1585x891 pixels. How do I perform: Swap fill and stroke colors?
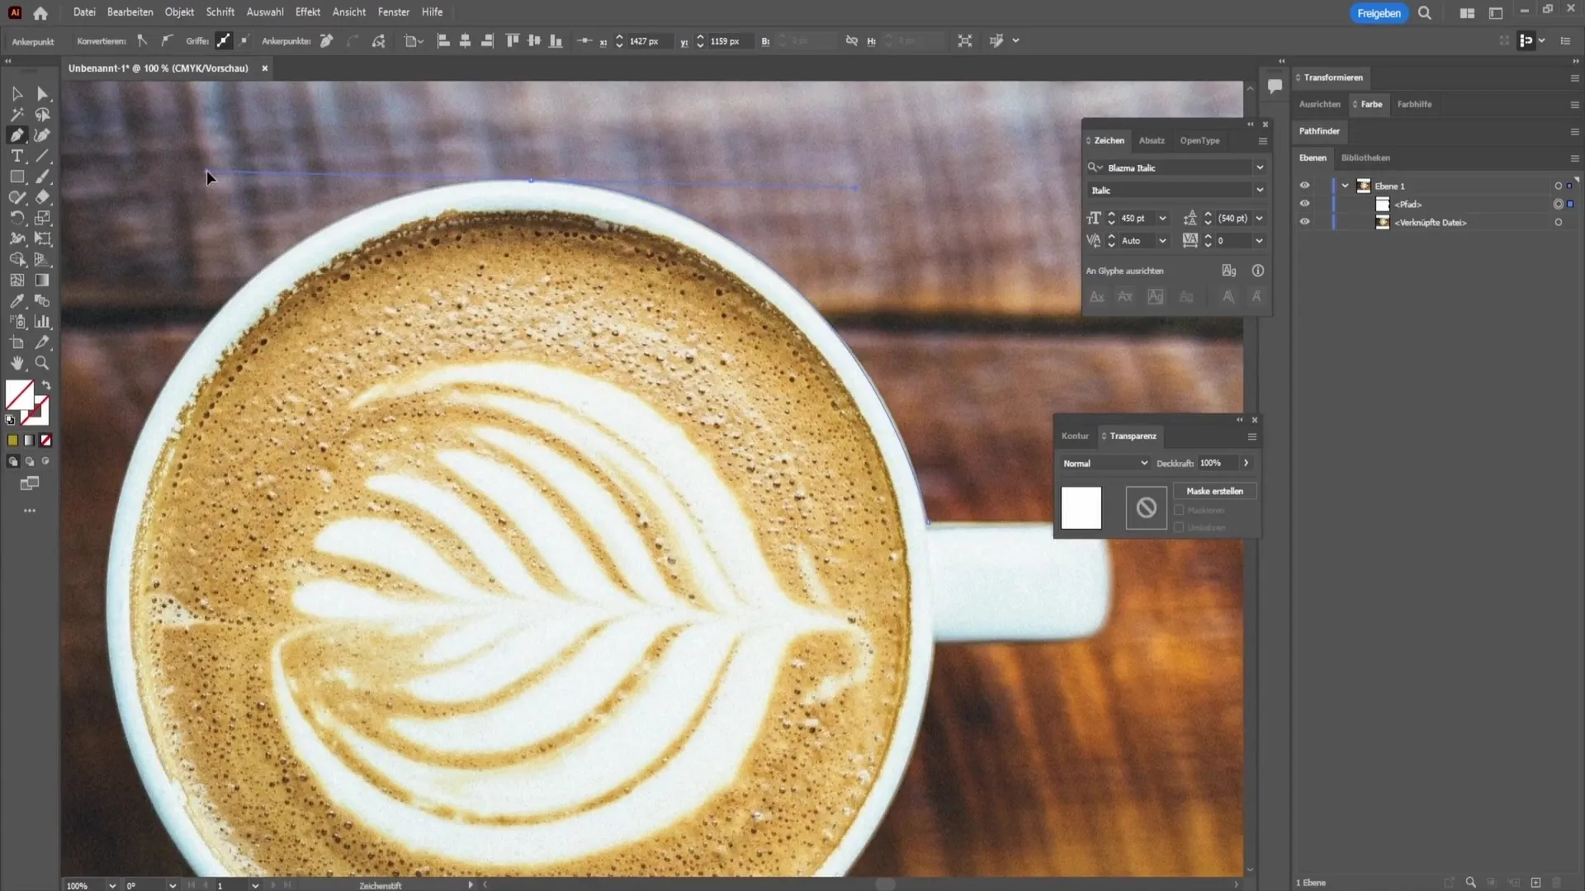46,385
